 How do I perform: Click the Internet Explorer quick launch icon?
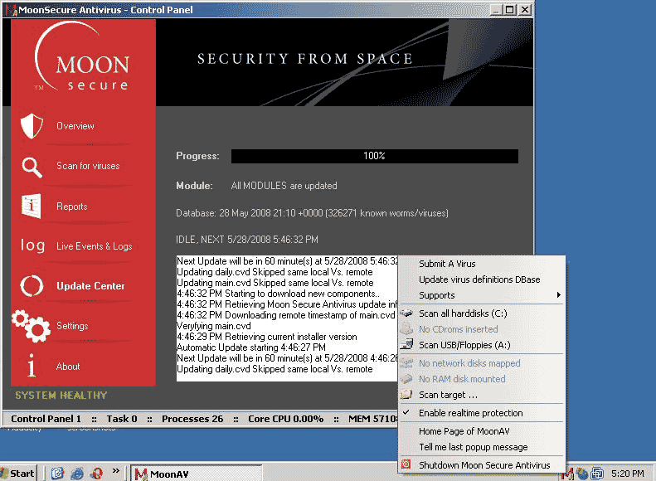click(77, 473)
